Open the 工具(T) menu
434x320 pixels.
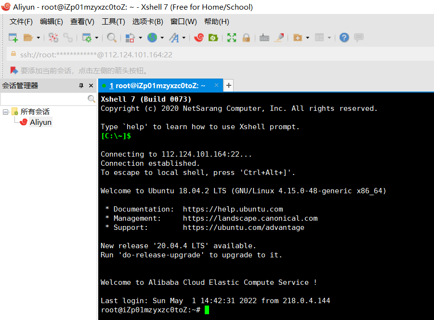click(x=113, y=22)
